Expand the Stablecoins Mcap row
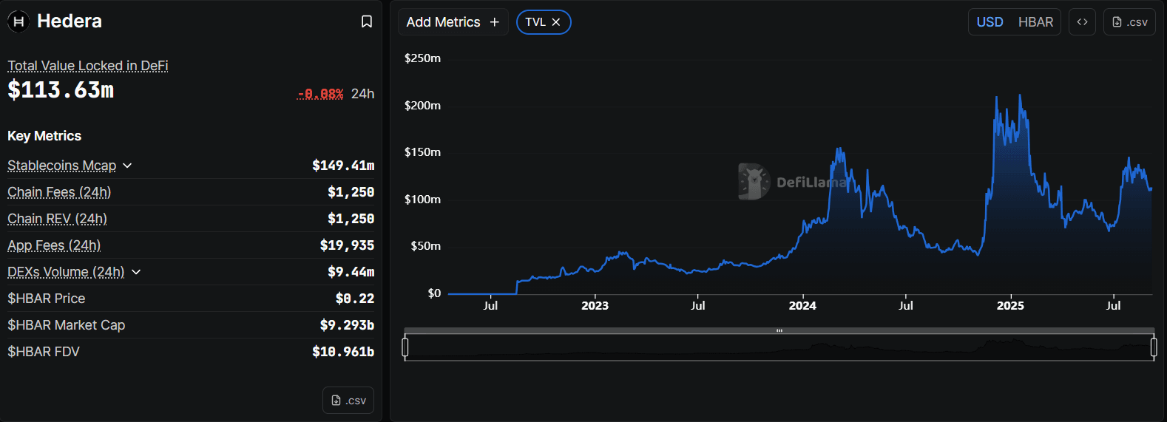1167x422 pixels. tap(127, 166)
